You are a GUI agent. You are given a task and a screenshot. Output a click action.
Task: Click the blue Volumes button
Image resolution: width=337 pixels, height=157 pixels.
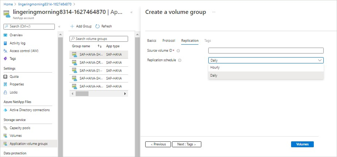[302, 144]
